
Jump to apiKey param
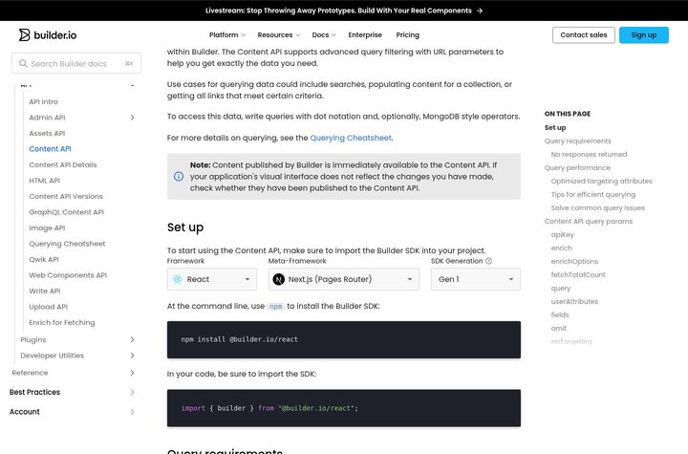click(x=563, y=235)
